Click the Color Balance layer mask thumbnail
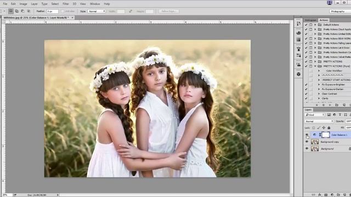This screenshot has width=351, height=197. 326,135
